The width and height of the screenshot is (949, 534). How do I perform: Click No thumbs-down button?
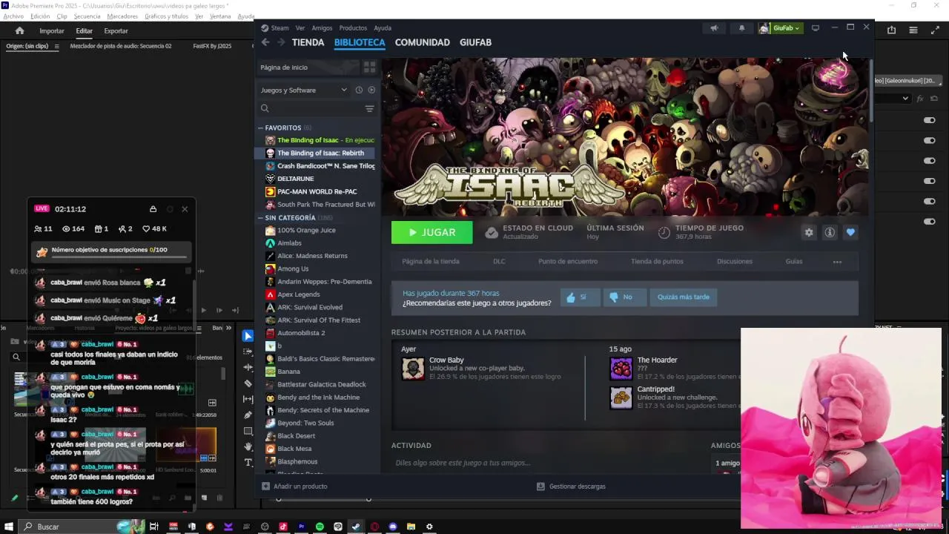[x=624, y=297]
